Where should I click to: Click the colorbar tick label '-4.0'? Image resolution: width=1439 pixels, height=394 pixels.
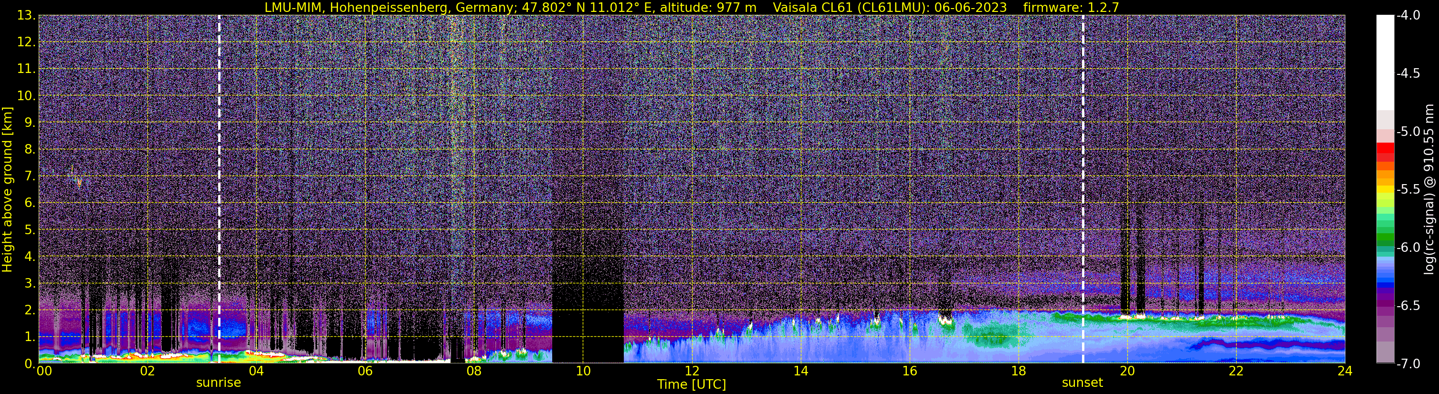tap(1407, 15)
